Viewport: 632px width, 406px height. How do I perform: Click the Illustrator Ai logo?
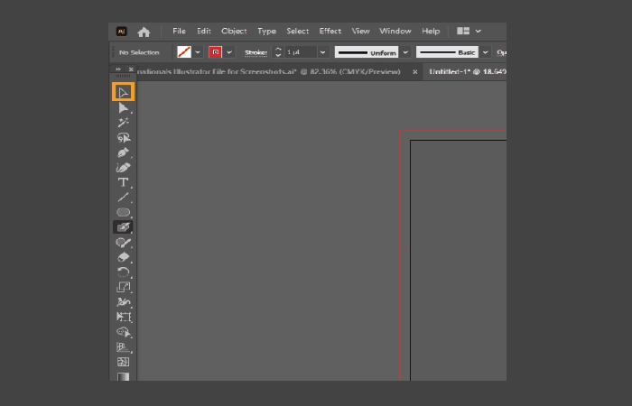click(122, 32)
